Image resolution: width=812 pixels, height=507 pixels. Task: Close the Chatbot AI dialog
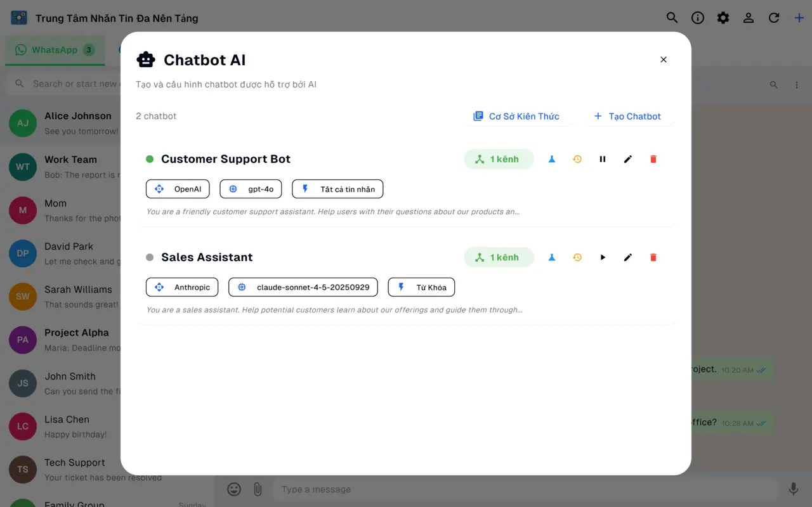664,60
